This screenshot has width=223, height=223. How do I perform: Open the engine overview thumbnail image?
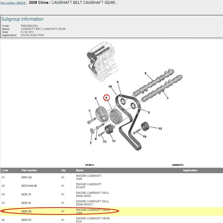(x=102, y=61)
